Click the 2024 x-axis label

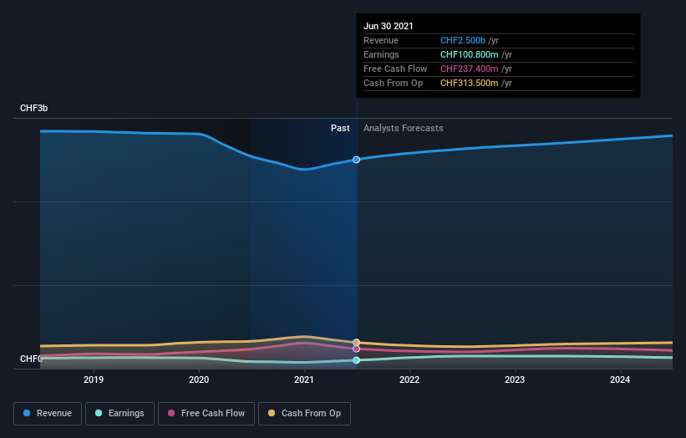(x=620, y=379)
